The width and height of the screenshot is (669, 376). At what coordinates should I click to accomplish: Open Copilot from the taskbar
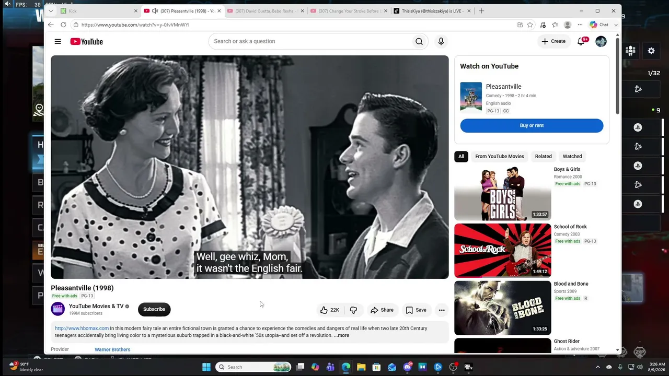(315, 367)
